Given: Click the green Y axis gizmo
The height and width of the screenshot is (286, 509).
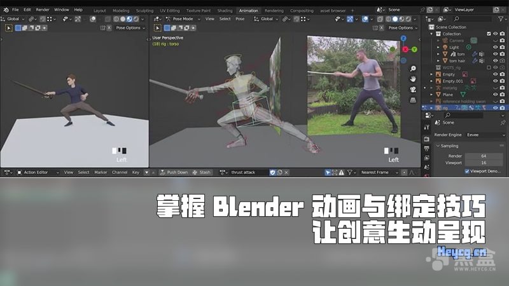Looking at the screenshot, I should point(414,50).
